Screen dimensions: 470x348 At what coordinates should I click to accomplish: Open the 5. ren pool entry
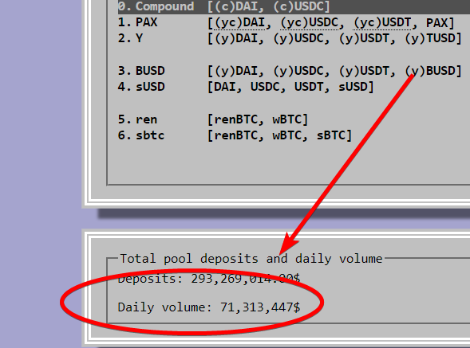tap(213, 119)
